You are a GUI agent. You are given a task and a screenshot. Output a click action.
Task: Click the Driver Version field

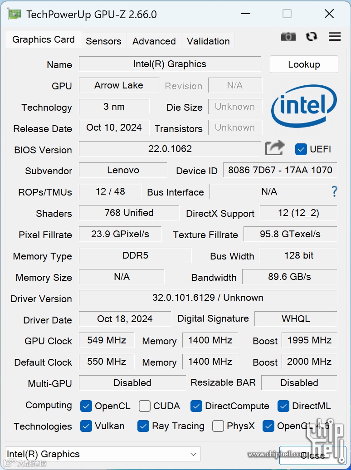coord(208,298)
